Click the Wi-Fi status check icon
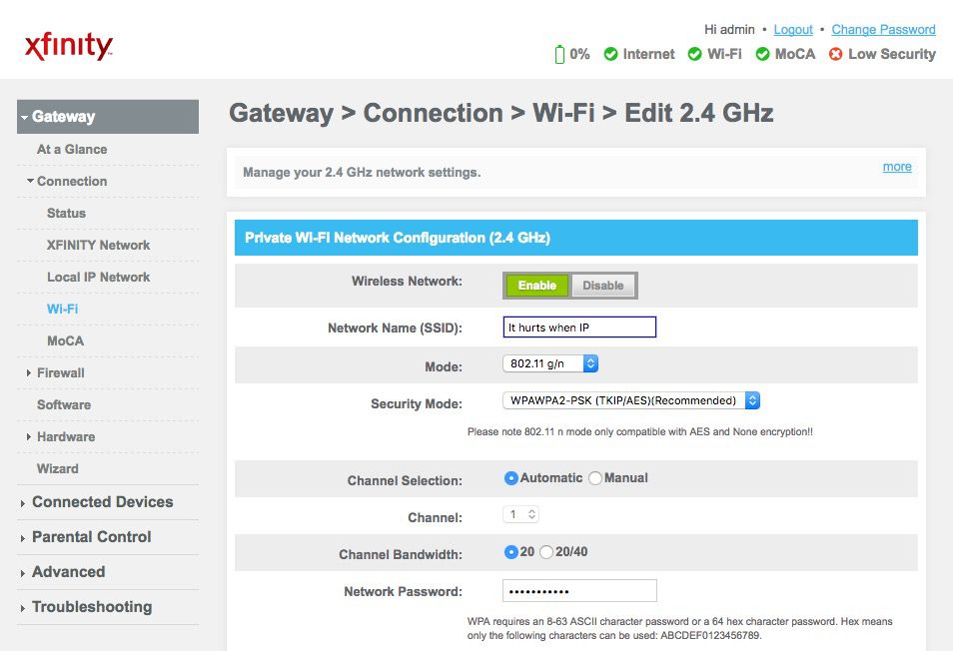The height and width of the screenshot is (651, 953). coord(695,54)
